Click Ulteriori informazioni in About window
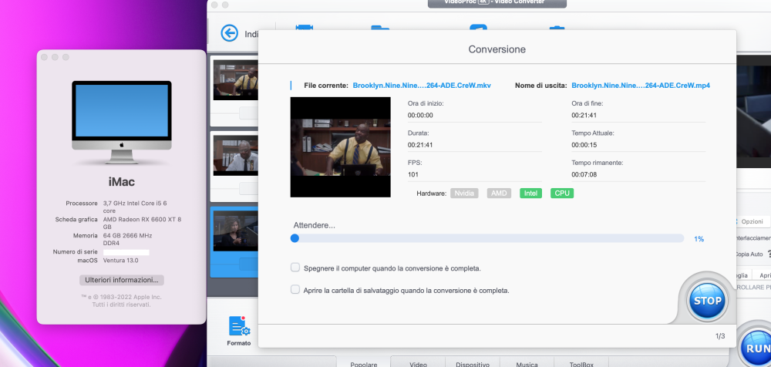Screen dimensions: 771x367 click(x=122, y=280)
